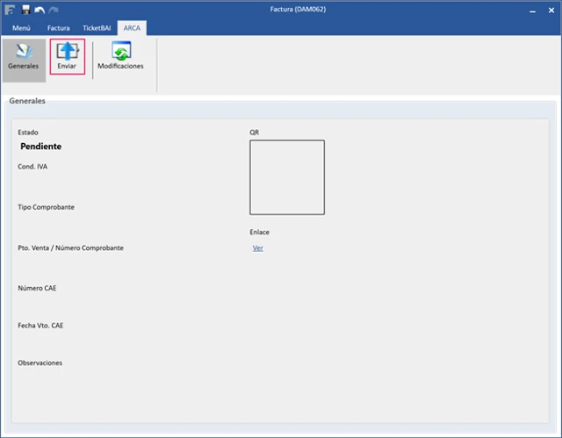Image resolution: width=562 pixels, height=438 pixels.
Task: Close the Factura (DAM062) window
Action: (549, 10)
